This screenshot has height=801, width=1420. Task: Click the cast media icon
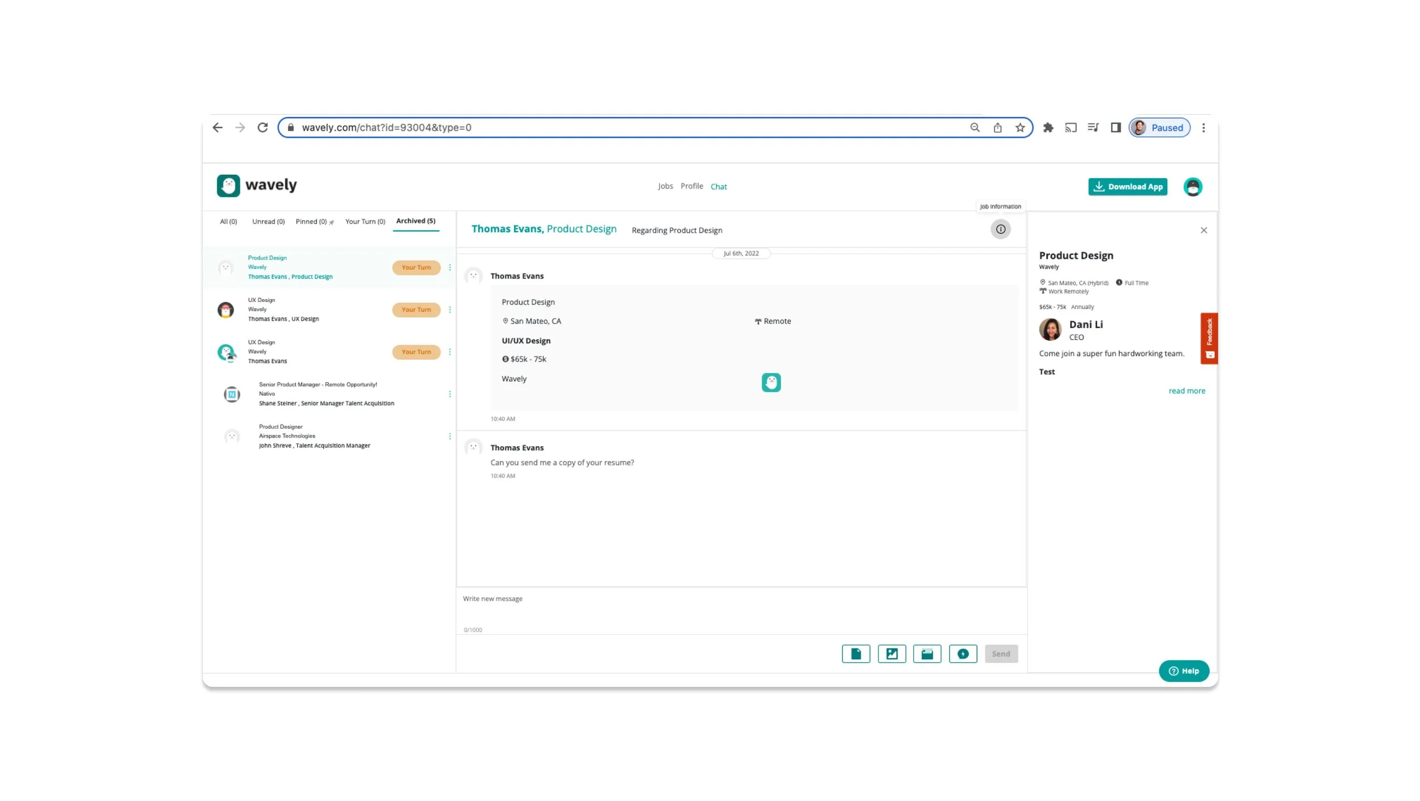(x=1071, y=128)
